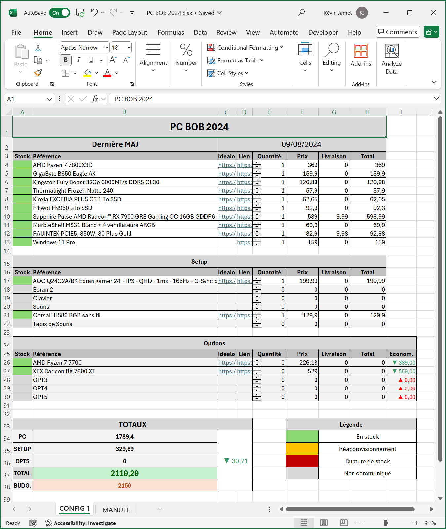Click the vertical scrollbar thumb
446x529 pixels.
tap(440, 289)
